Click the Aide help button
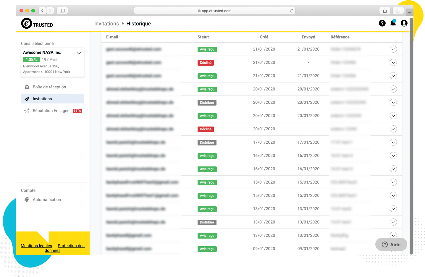 (x=391, y=244)
